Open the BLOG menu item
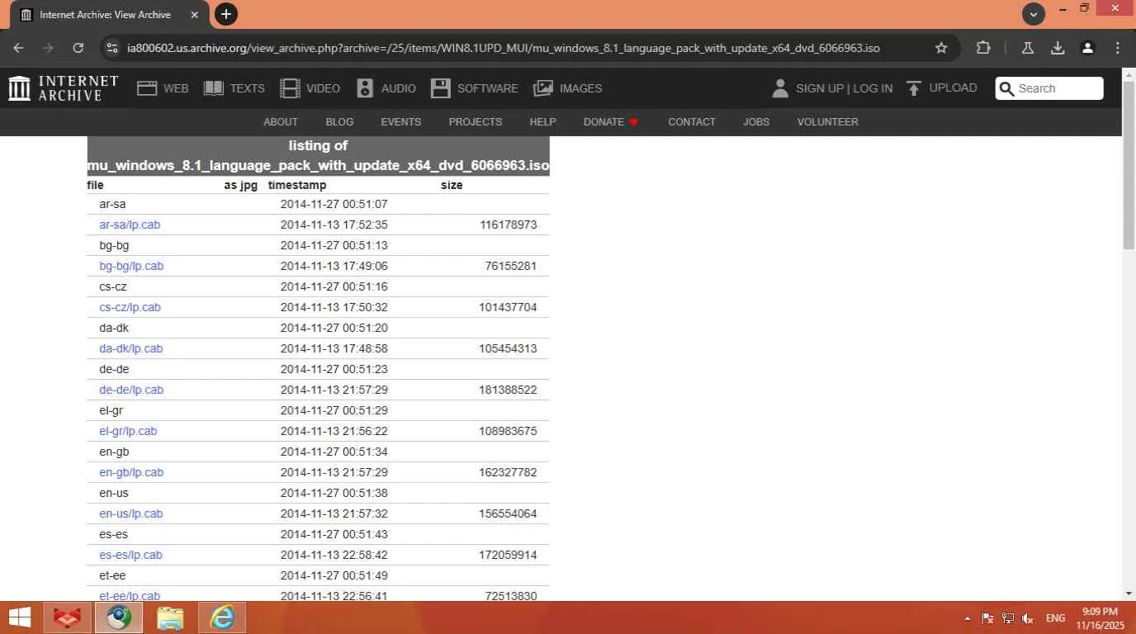Screen dimensions: 1136x634 tap(339, 121)
